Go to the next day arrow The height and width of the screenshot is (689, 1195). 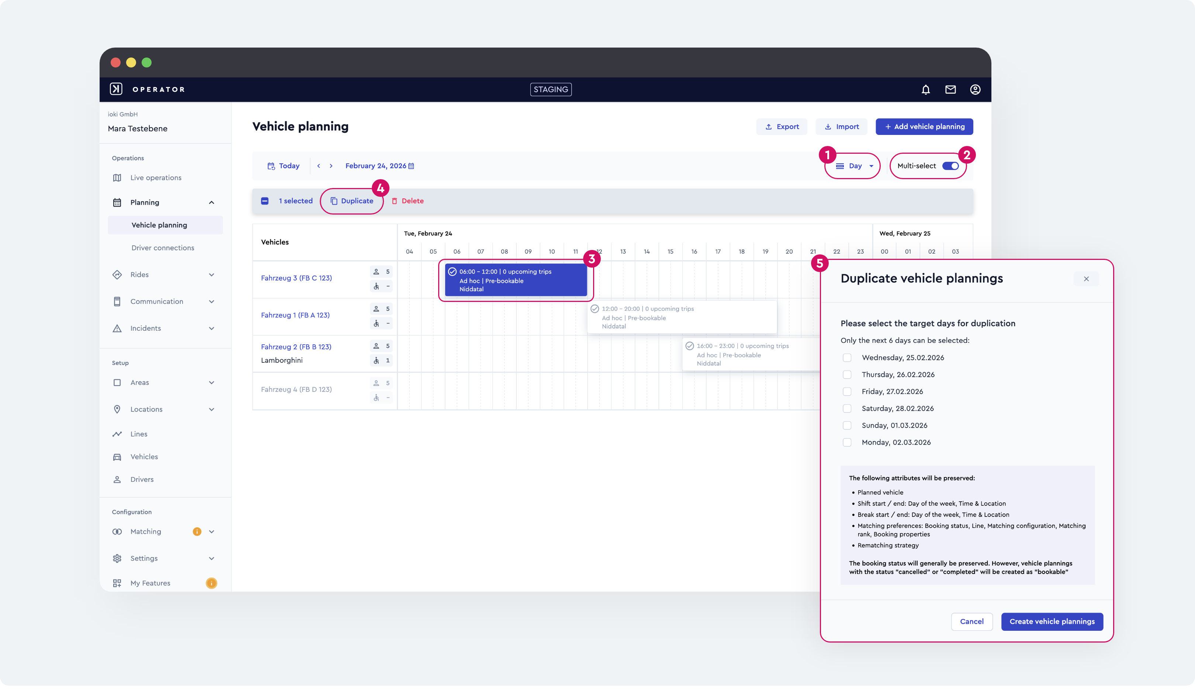point(331,166)
